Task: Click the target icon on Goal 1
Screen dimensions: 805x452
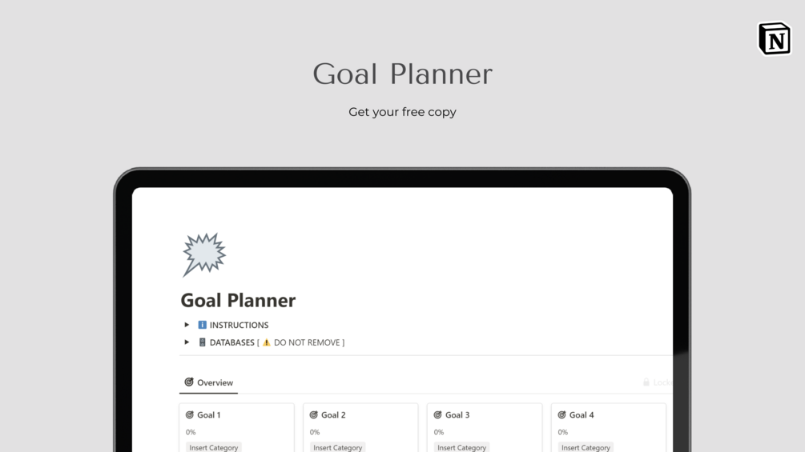Action: tap(190, 414)
